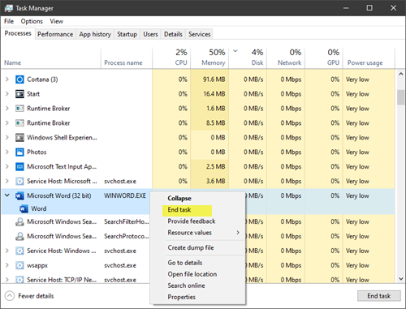
Task: Click the Start process icon
Action: coord(19,94)
